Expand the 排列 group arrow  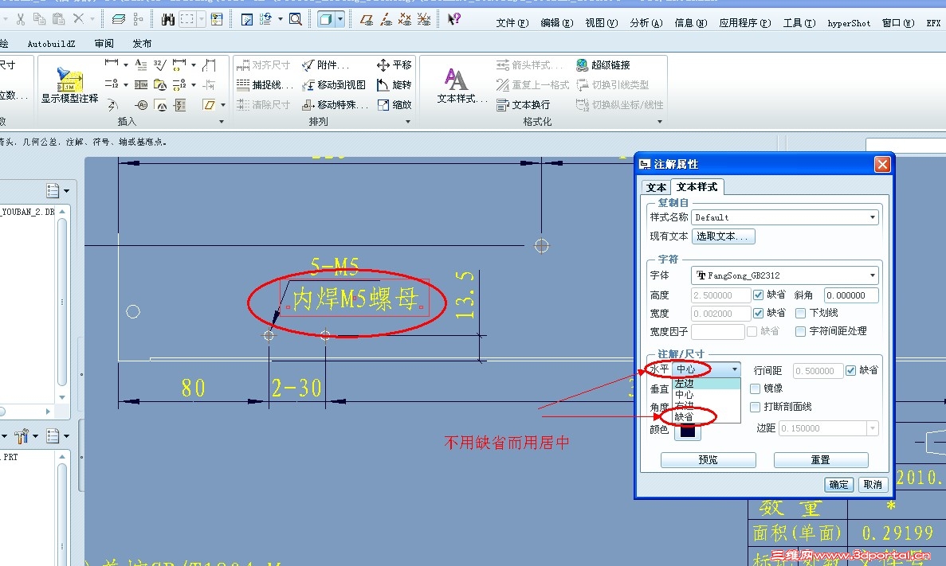408,122
